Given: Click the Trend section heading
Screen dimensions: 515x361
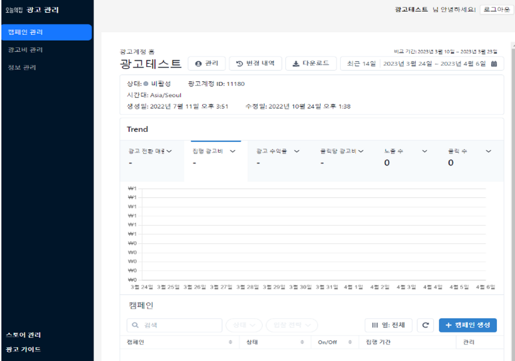Looking at the screenshot, I should click(x=138, y=129).
